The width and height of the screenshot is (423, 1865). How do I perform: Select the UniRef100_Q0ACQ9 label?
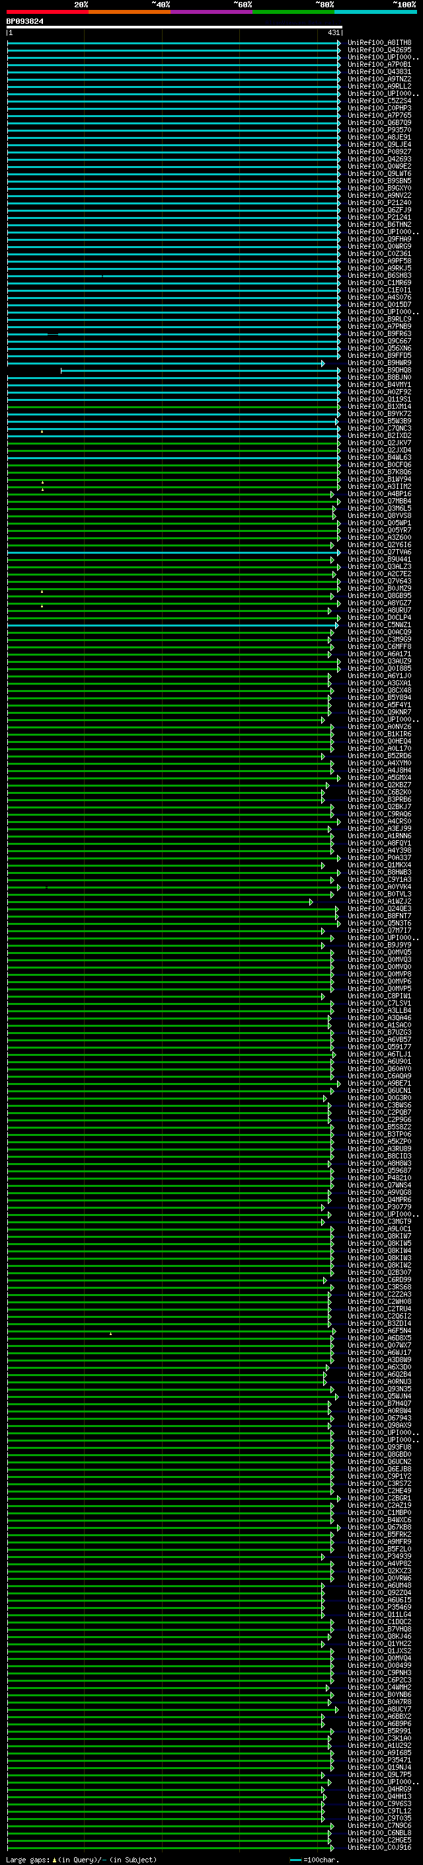click(379, 632)
